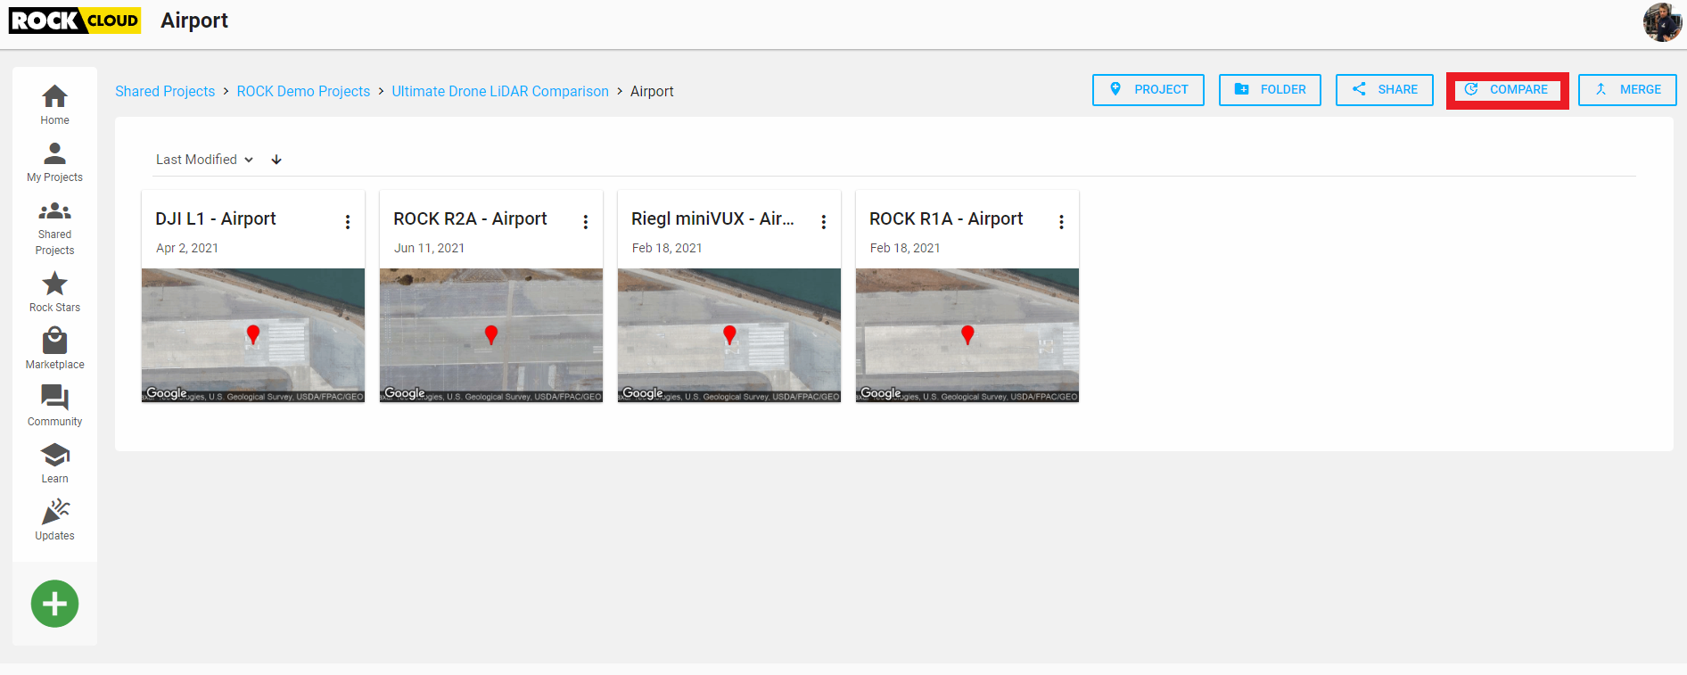Click the green plus add button
1687x675 pixels.
tap(54, 604)
